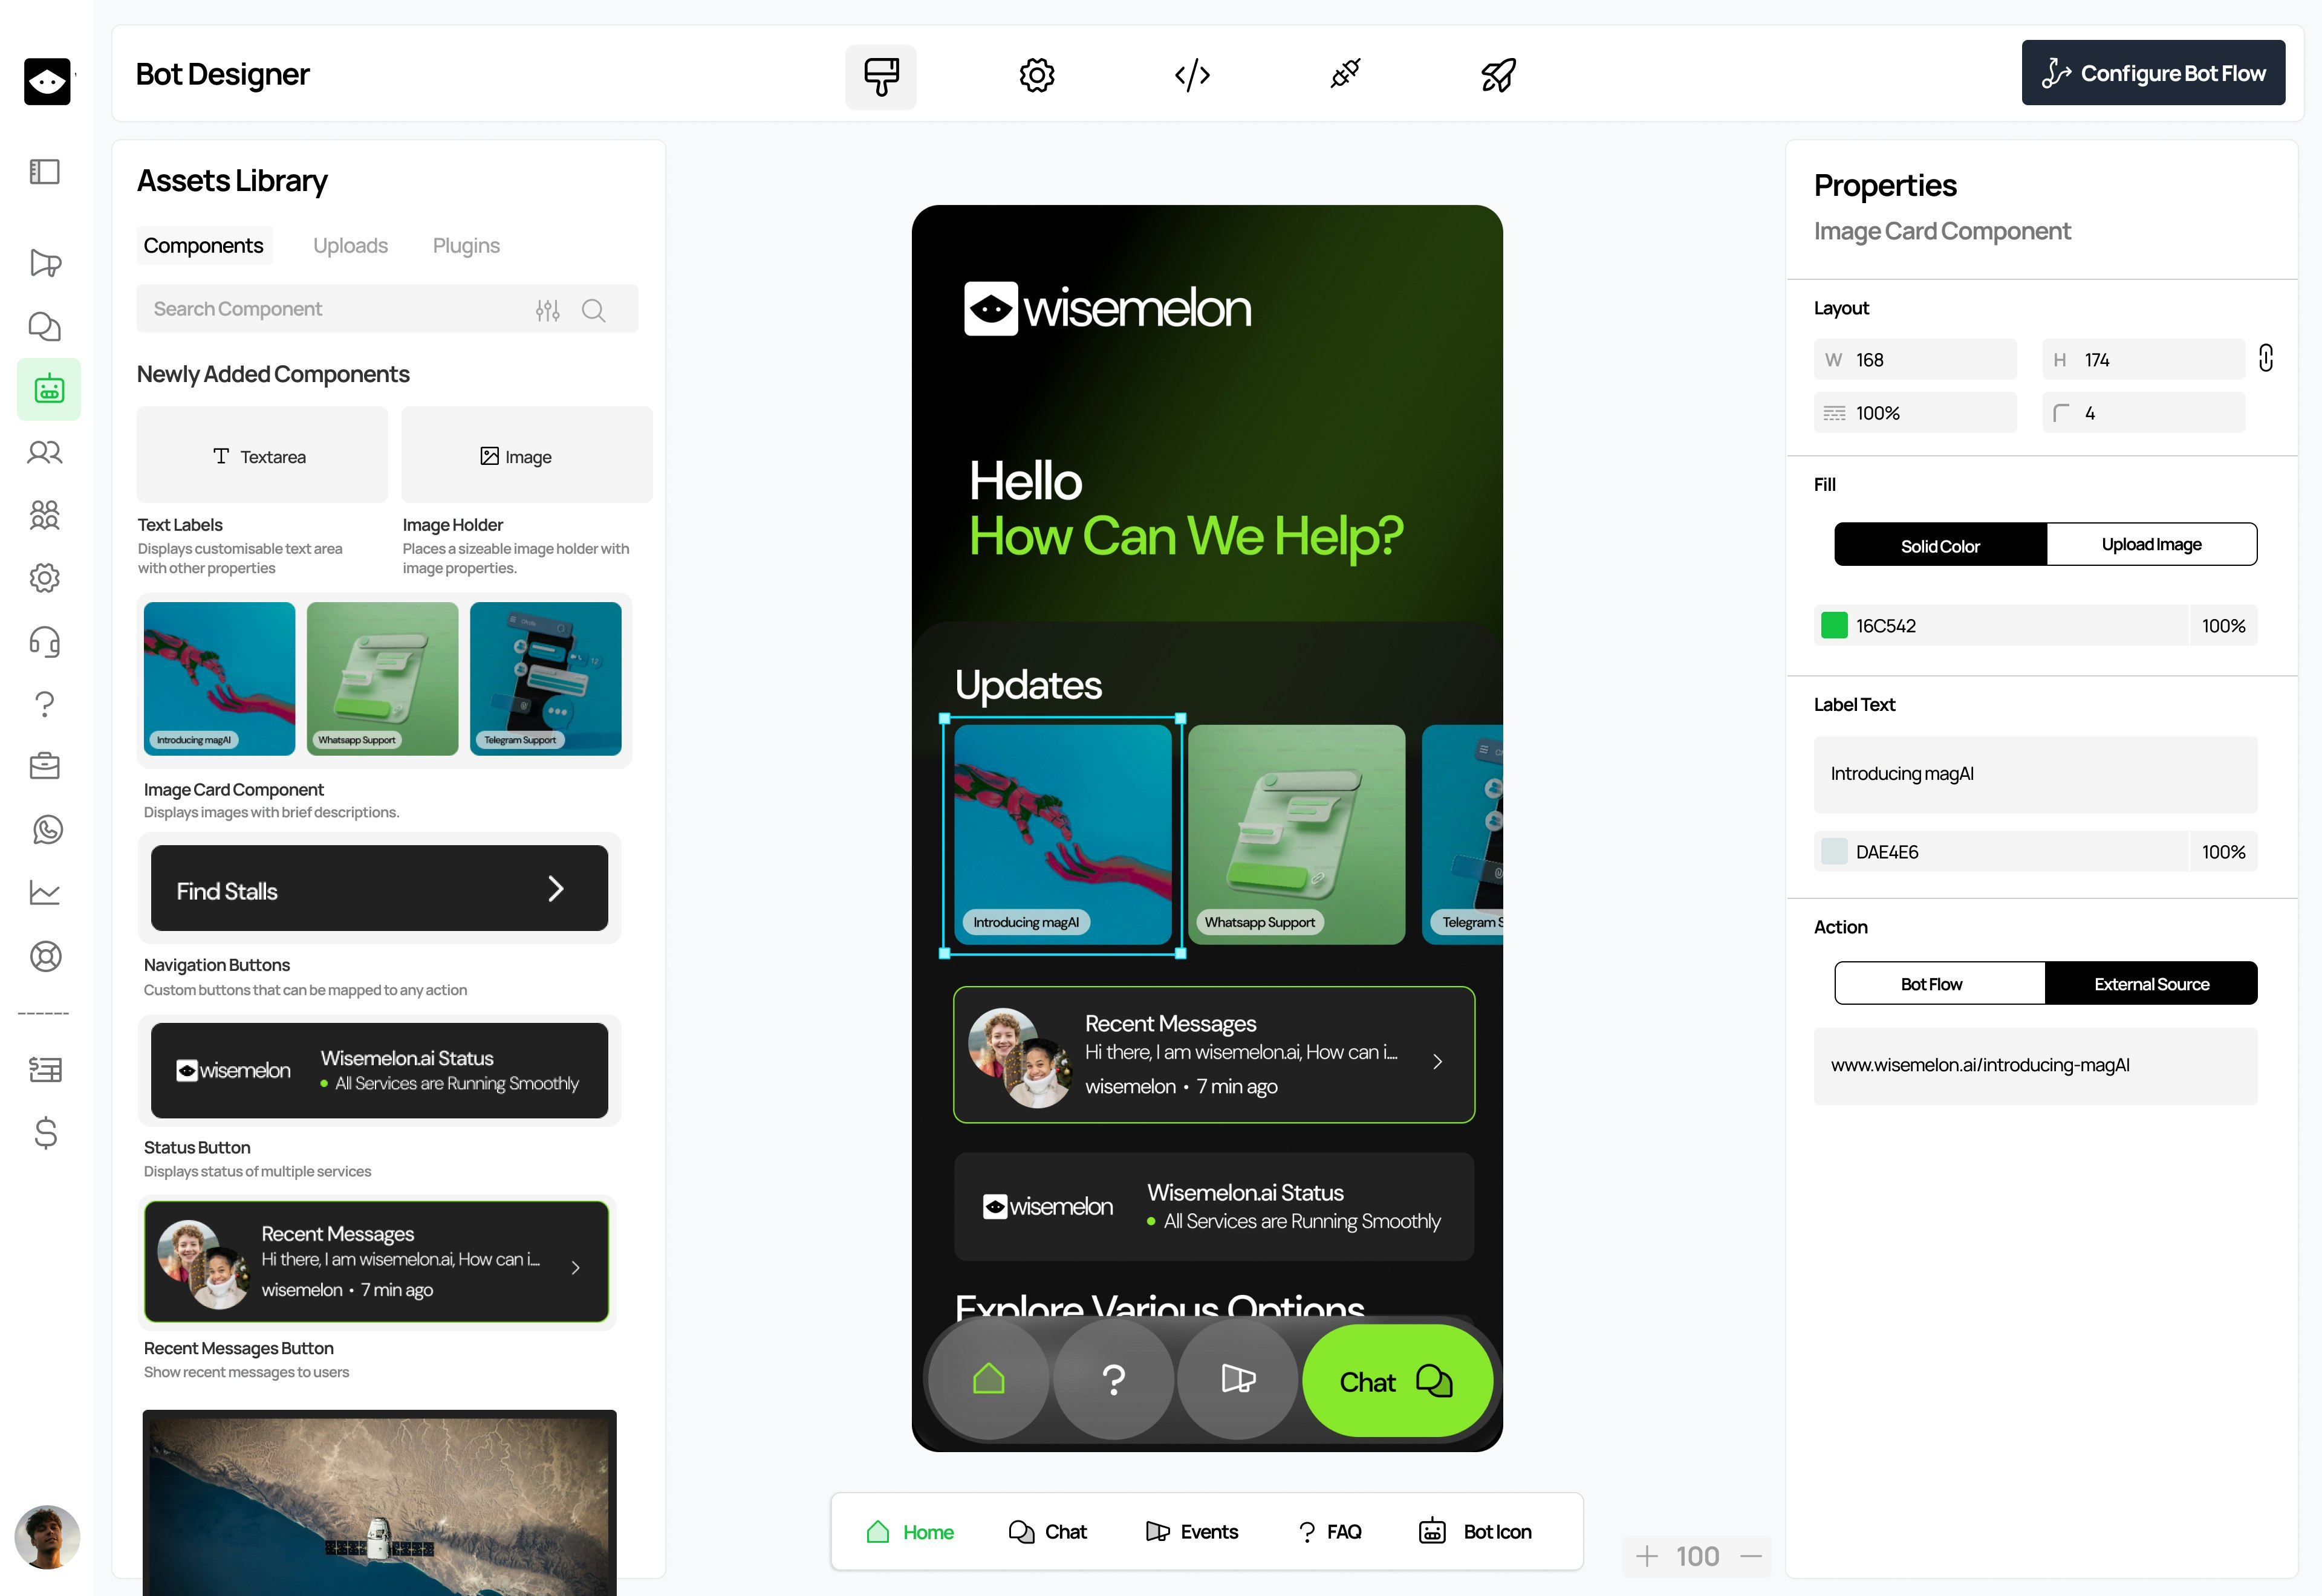Open the rocket launch icon
Screen dimensions: 2322x1596
coord(1498,75)
